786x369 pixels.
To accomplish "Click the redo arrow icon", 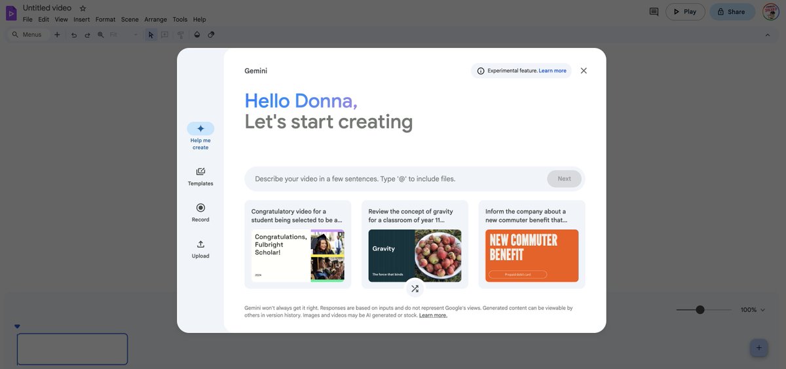I will tap(87, 35).
